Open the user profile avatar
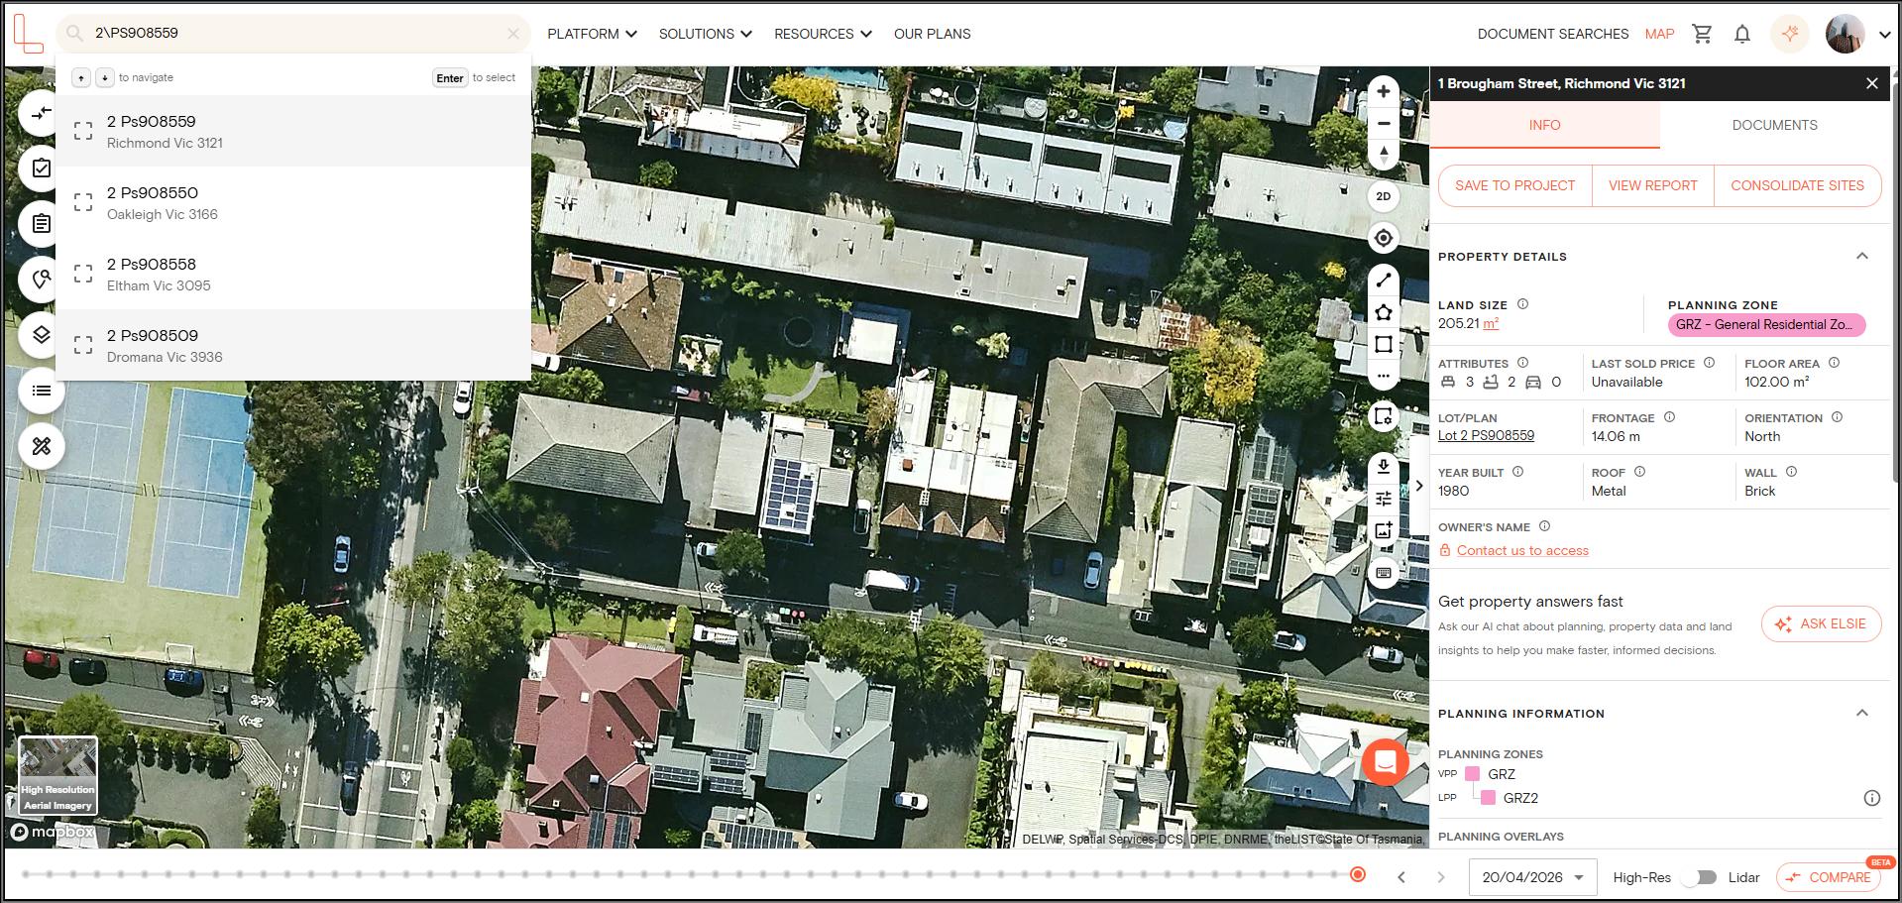The width and height of the screenshot is (1902, 903). click(1846, 34)
